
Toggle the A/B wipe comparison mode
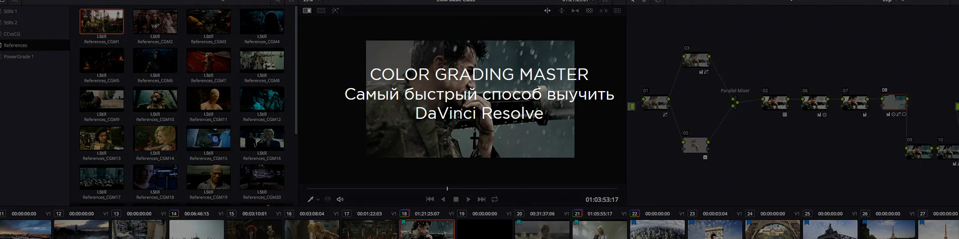click(x=603, y=11)
